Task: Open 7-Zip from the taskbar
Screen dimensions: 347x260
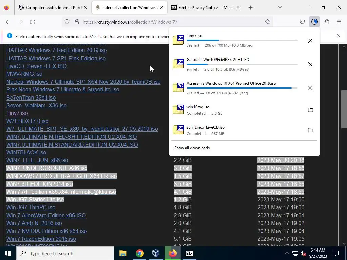Action: click(x=189, y=253)
